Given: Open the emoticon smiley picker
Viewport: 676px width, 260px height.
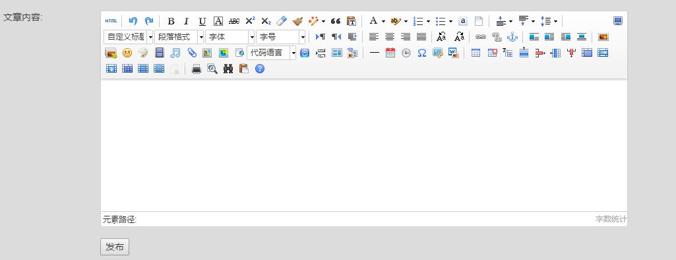Looking at the screenshot, I should coord(127,53).
